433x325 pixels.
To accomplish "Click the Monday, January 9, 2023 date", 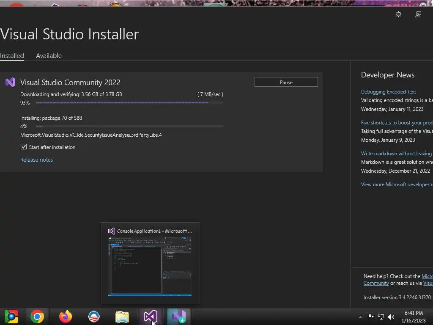I will [x=388, y=140].
